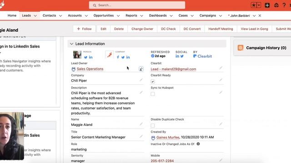Click the DC Check button
Screen dimensions: 291x163
[x=168, y=29]
